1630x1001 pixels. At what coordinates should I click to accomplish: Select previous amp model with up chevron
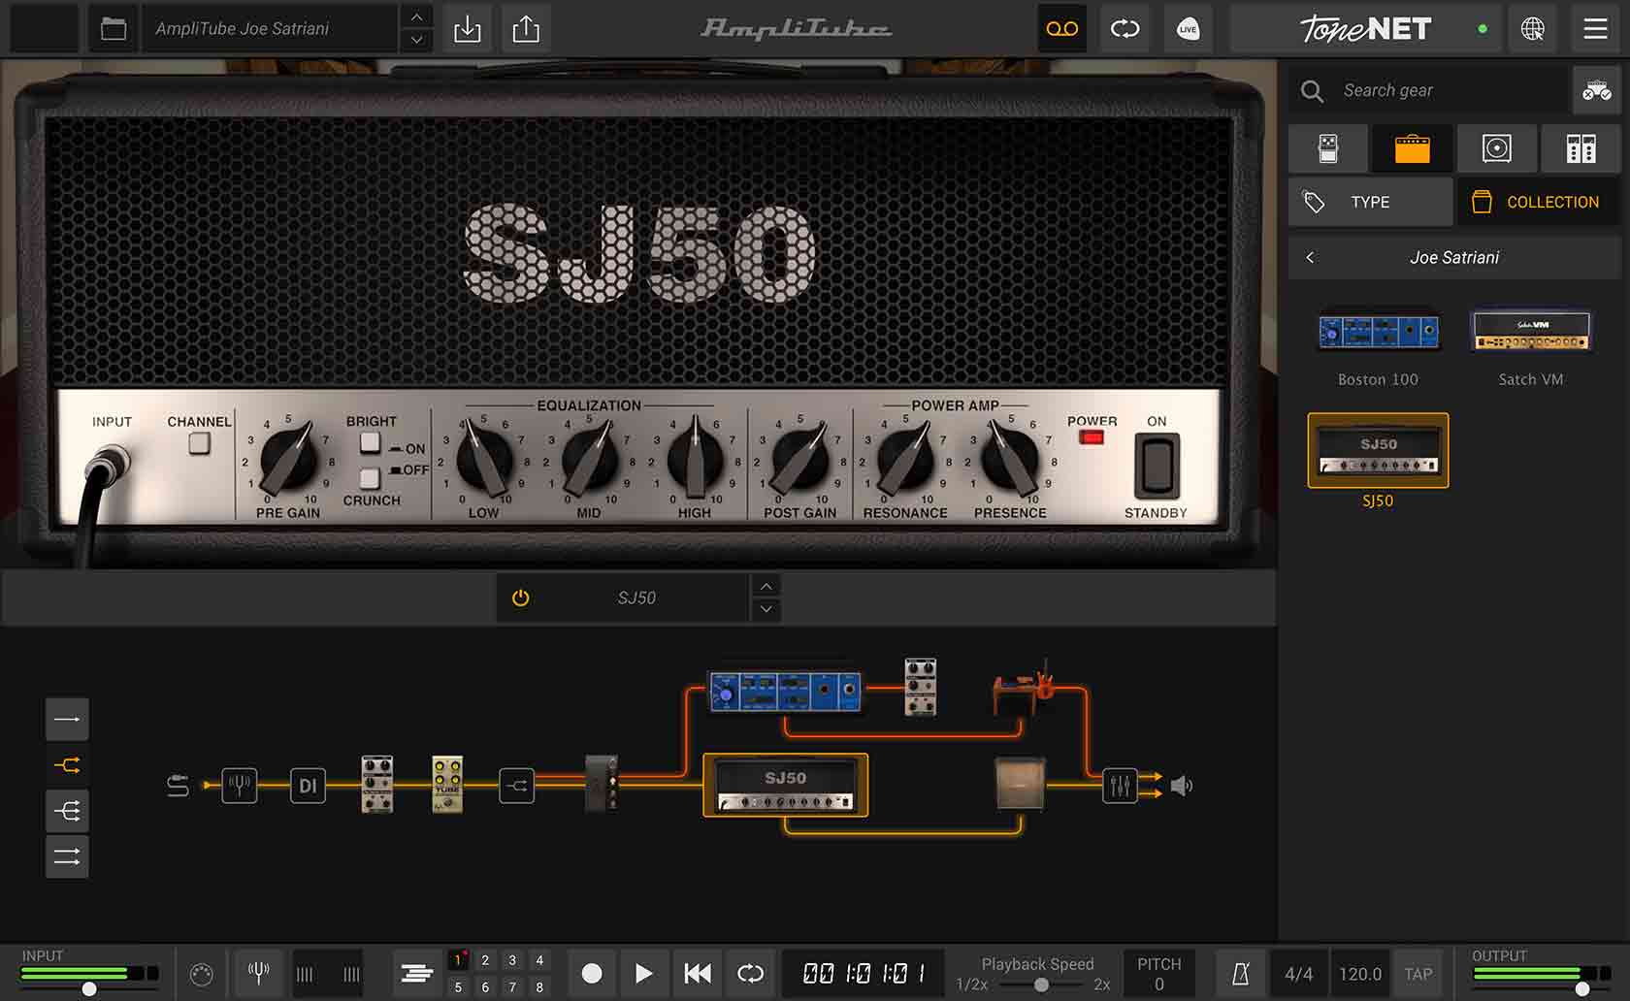(766, 586)
